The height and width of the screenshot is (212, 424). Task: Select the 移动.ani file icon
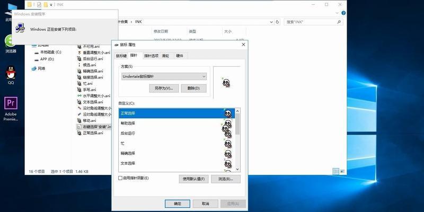pos(79,121)
